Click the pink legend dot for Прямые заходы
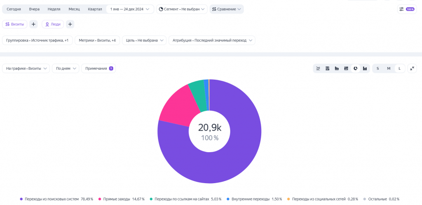This screenshot has height=205, width=422. tap(100, 199)
